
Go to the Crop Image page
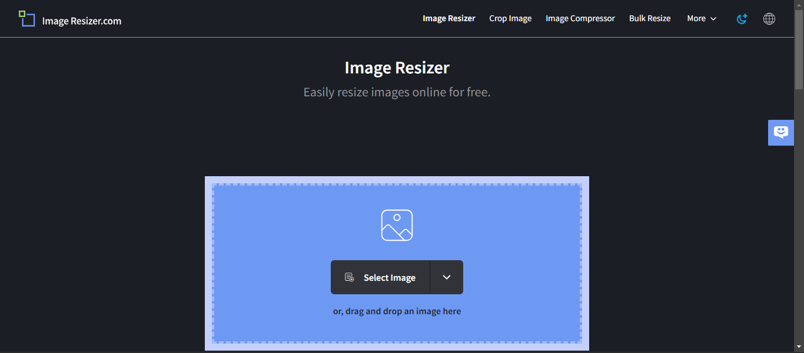click(x=511, y=19)
